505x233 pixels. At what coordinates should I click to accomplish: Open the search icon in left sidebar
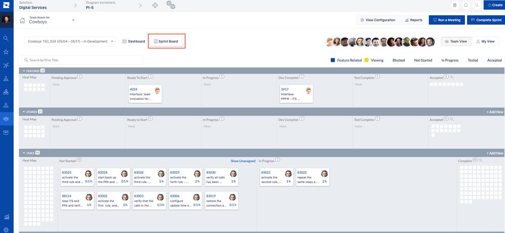6,38
